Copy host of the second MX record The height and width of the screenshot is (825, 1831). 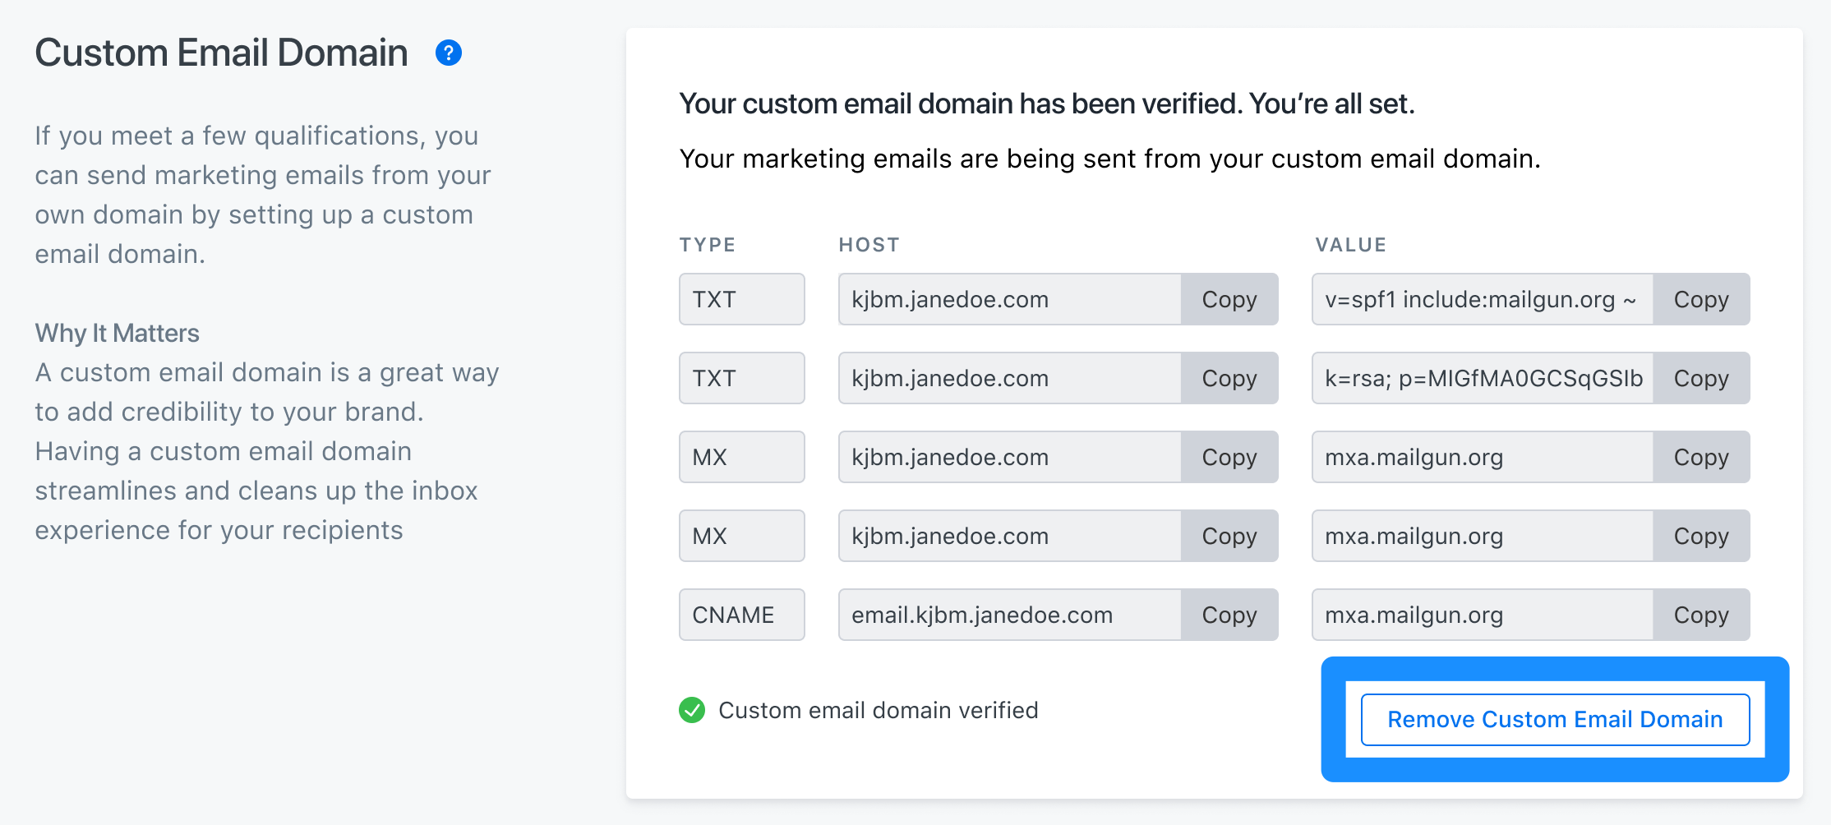tap(1229, 536)
